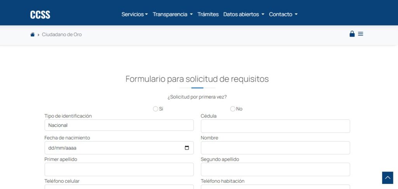Image resolution: width=398 pixels, height=189 pixels.
Task: Select the 'No' radio button
Action: pos(233,109)
